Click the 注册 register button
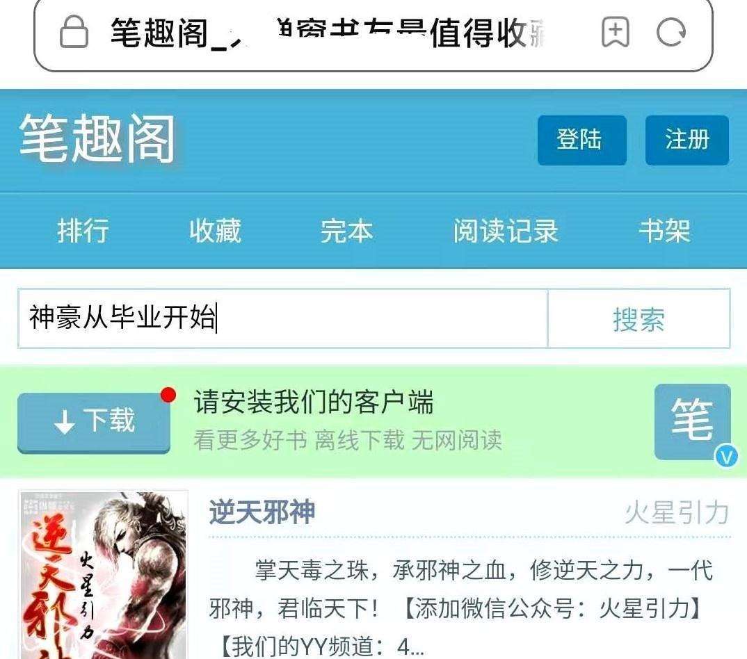747x659 pixels. (x=687, y=140)
